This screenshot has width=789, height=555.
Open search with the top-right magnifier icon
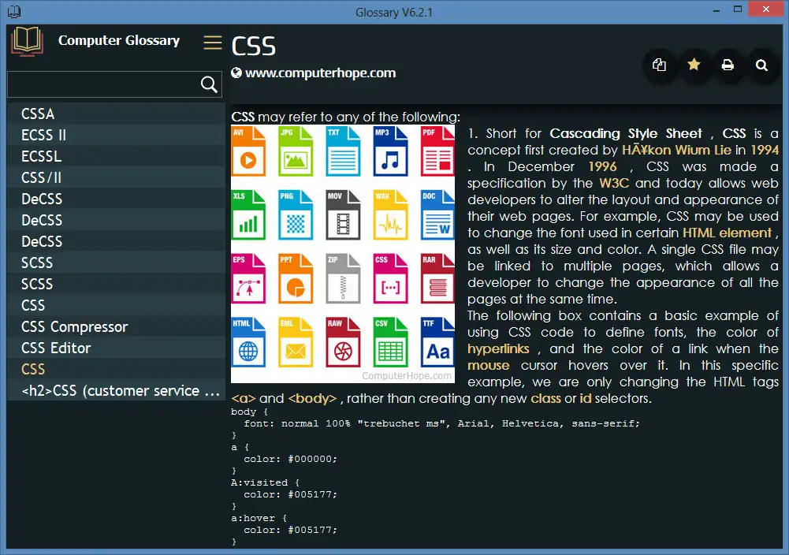(762, 65)
